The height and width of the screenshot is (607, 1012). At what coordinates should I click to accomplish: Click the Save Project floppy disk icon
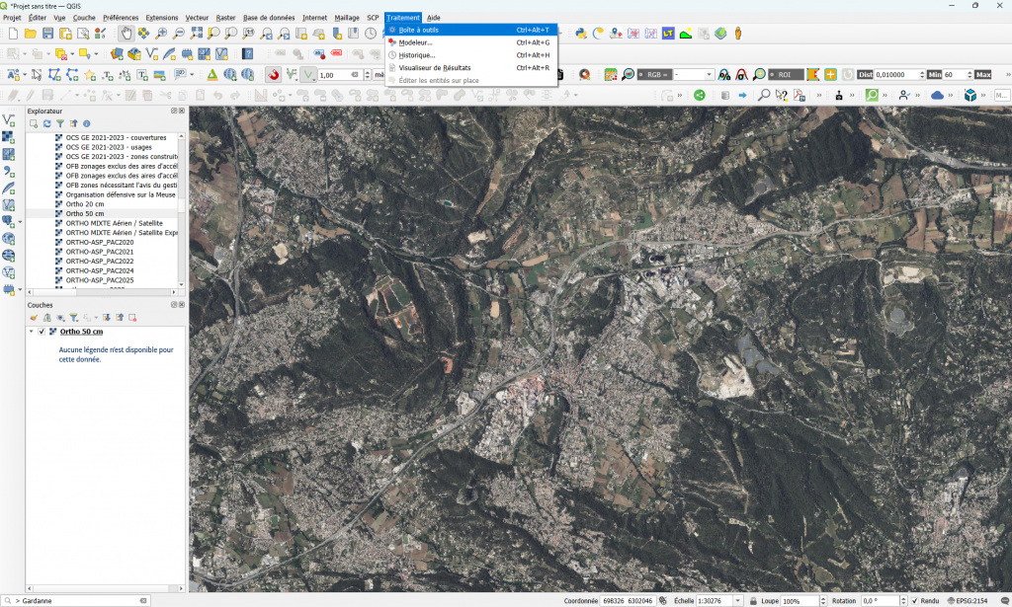(x=48, y=34)
